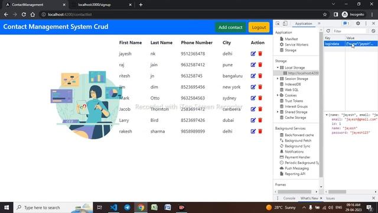Click the Windows search box

[x=53, y=208]
